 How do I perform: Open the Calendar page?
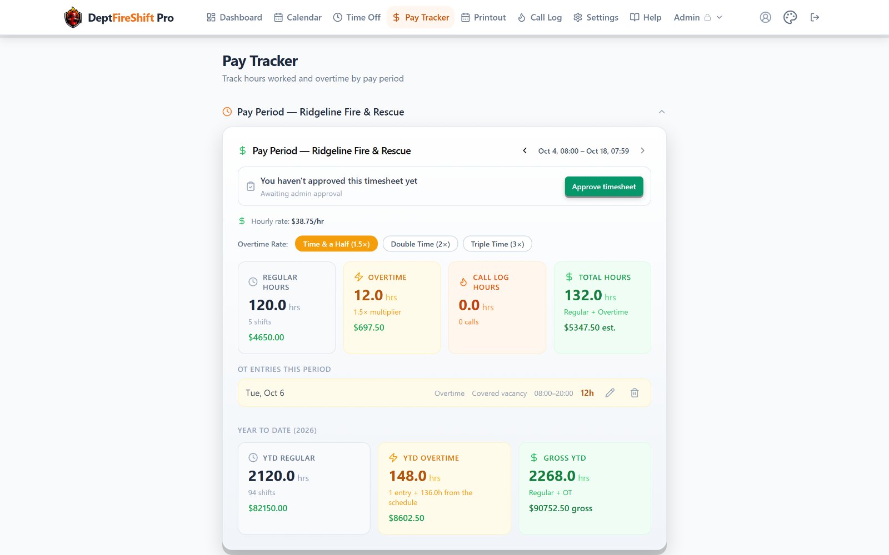pos(298,17)
